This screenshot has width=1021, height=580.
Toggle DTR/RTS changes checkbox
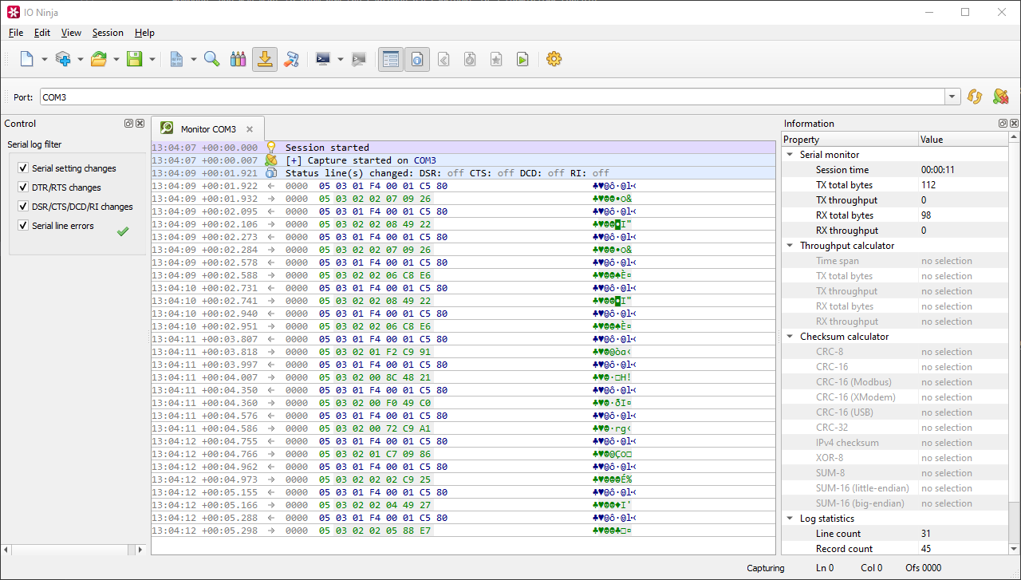click(x=23, y=187)
